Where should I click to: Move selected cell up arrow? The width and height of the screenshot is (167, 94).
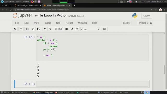coord(45,29)
